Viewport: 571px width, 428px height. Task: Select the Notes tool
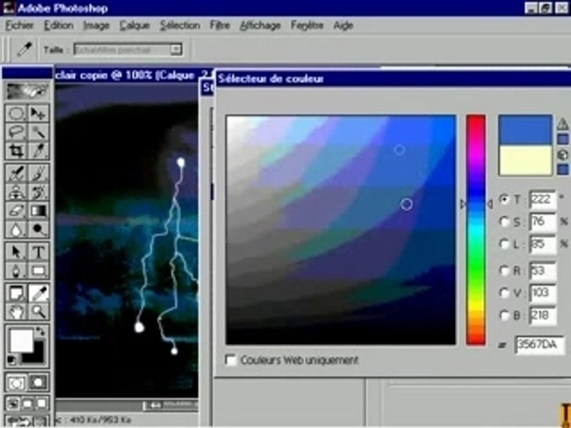(x=15, y=293)
